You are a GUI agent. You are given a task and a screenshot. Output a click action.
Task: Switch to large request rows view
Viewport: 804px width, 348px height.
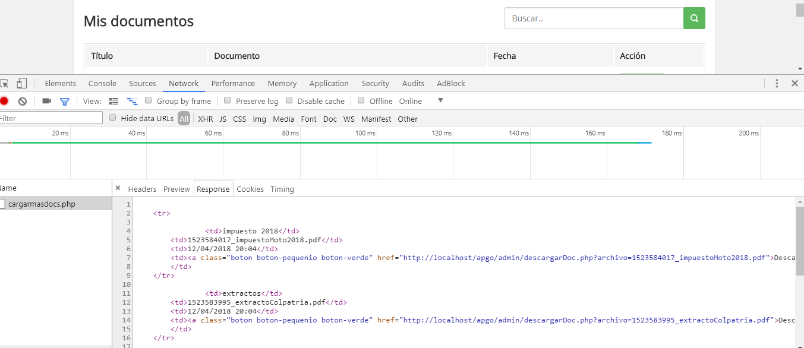[x=114, y=102]
